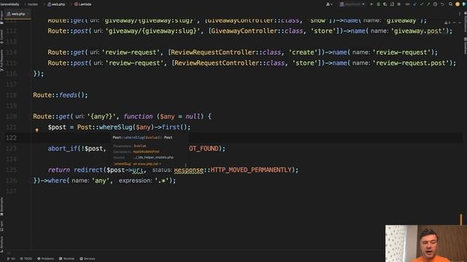
Task: Click the Route::feeds() line
Action: (x=61, y=95)
